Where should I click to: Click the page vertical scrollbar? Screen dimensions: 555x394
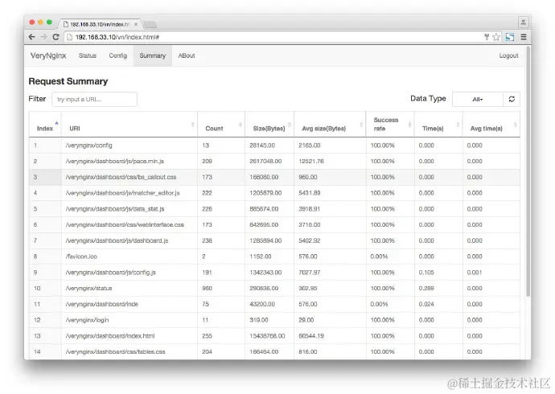(x=528, y=171)
